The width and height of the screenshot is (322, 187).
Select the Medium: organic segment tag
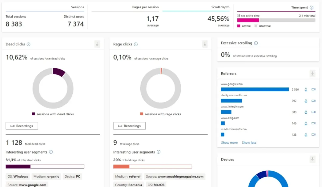pyautogui.click(x=46, y=177)
